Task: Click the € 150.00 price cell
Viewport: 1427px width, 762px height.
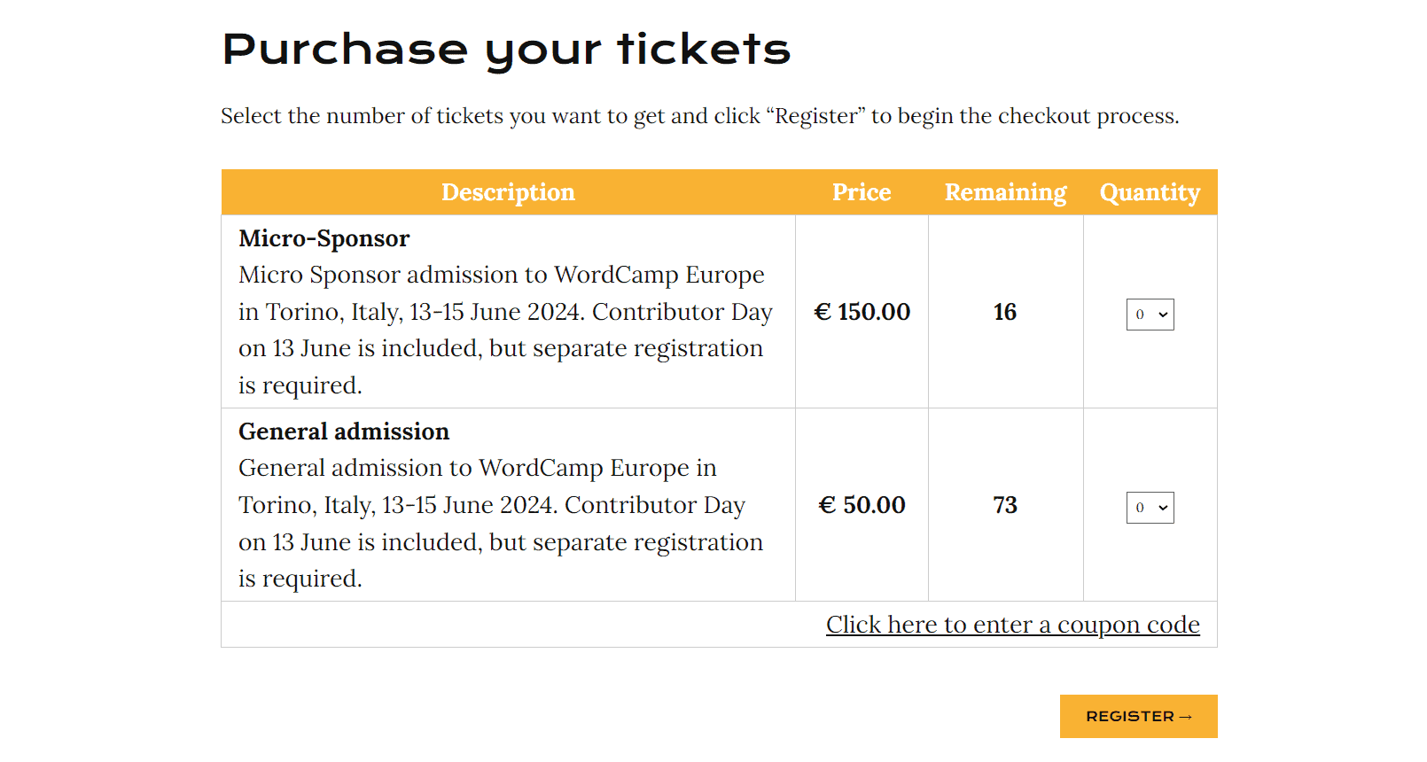Action: [x=862, y=312]
